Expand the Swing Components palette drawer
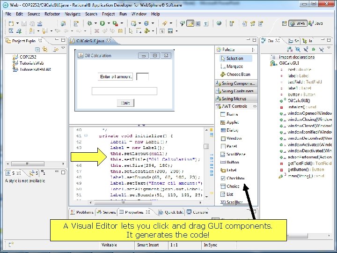Viewport: 337px width, 253px height. click(236, 83)
